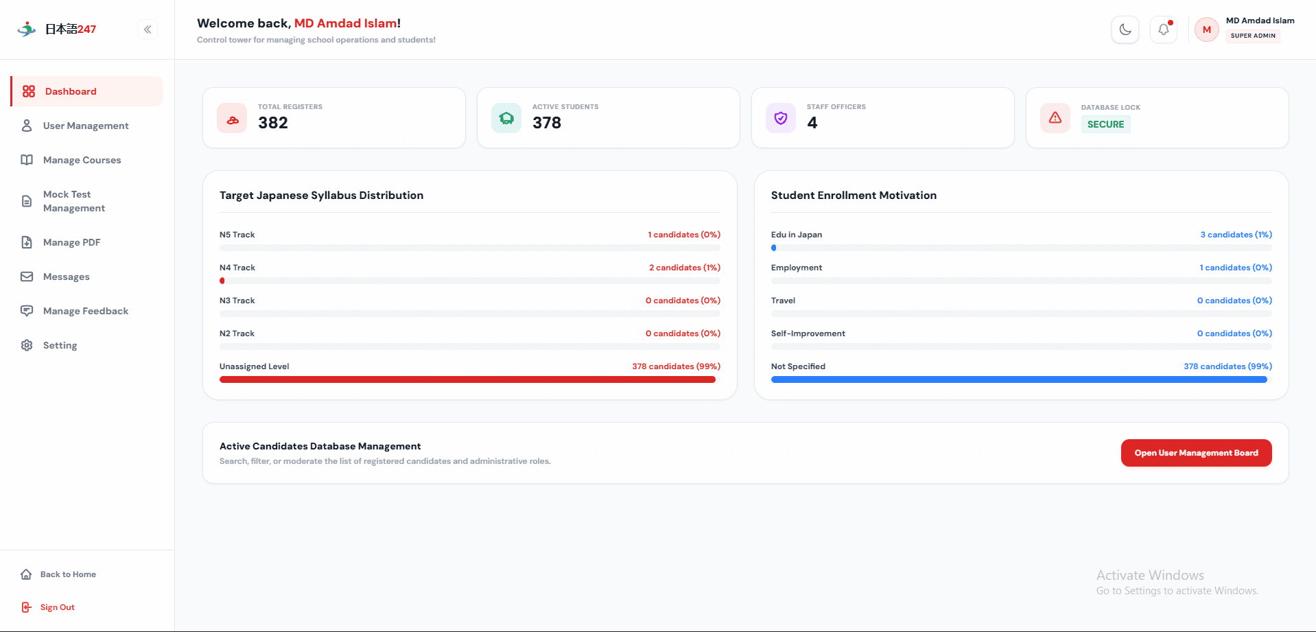The image size is (1316, 632).
Task: Go Back to Home
Action: [68, 574]
